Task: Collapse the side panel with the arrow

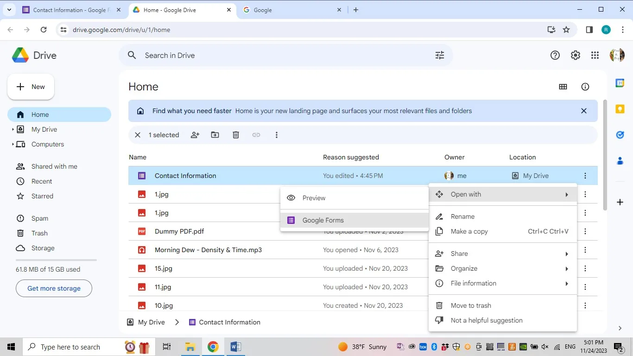Action: [x=620, y=328]
